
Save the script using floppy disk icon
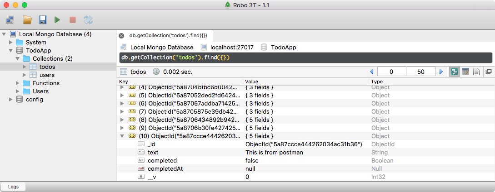tap(42, 19)
